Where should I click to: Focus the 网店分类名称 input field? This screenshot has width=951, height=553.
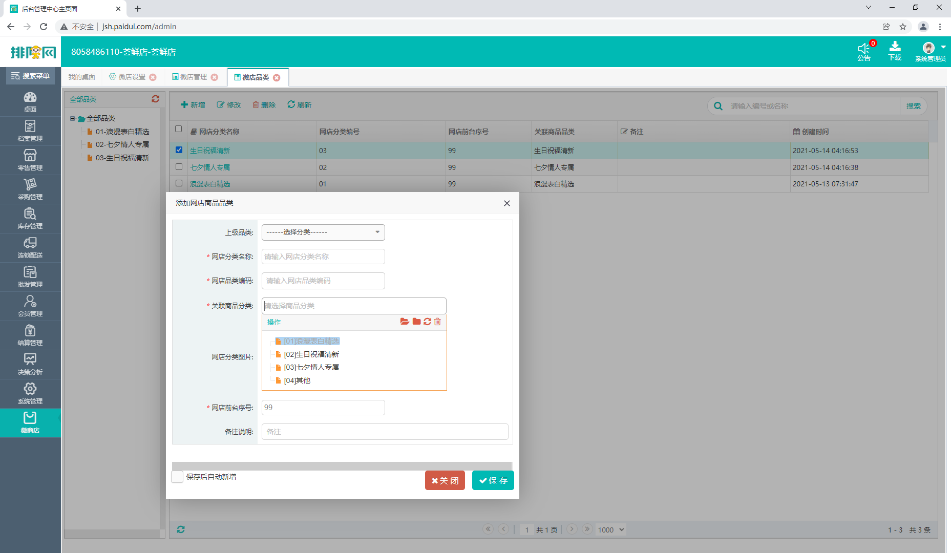(x=323, y=257)
